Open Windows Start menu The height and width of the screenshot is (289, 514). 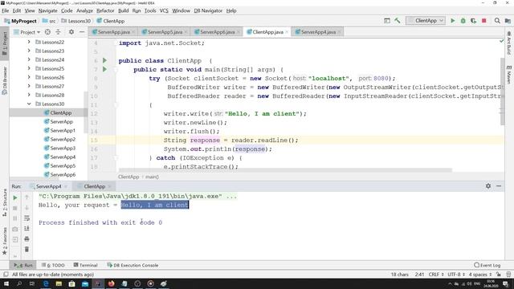pos(6,283)
